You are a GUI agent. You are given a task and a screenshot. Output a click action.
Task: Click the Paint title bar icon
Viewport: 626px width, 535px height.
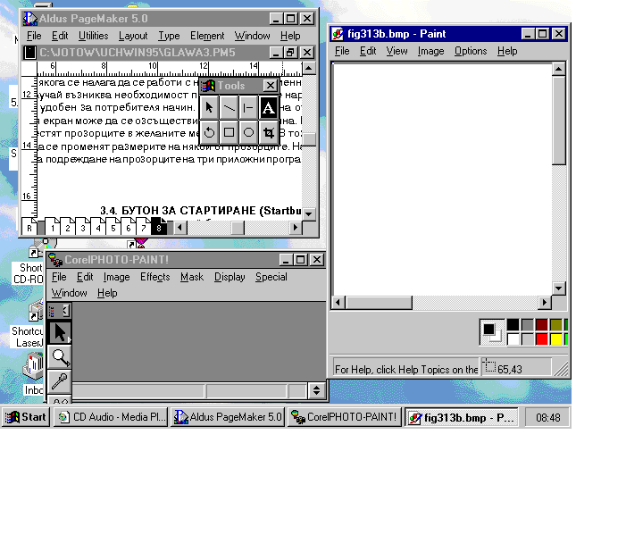click(338, 34)
